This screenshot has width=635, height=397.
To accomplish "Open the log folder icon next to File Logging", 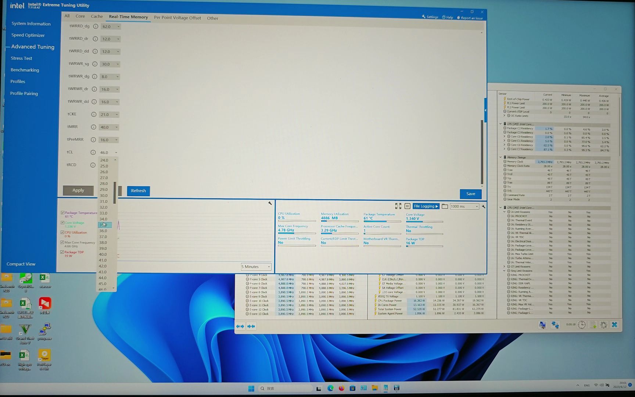I will tap(445, 206).
